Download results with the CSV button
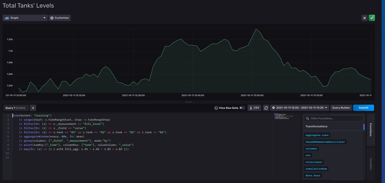385x183 pixels. (x=254, y=108)
